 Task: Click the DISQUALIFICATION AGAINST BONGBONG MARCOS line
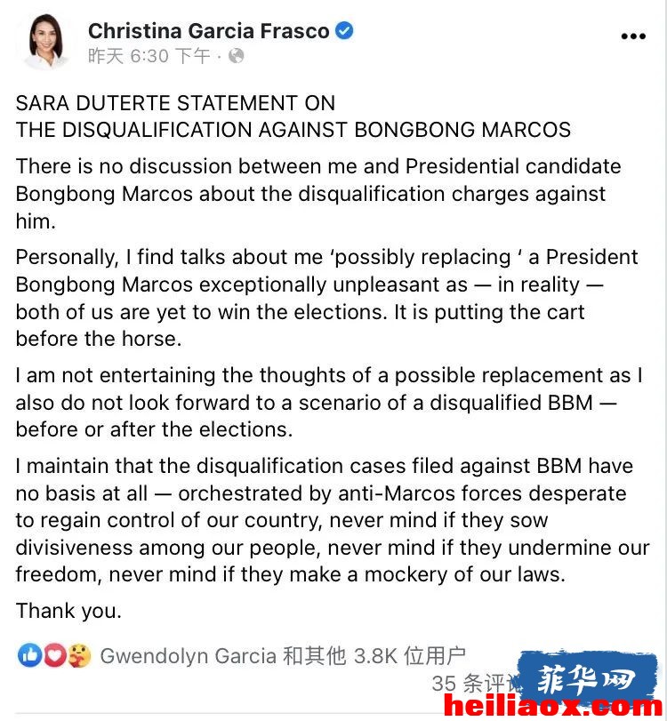[293, 130]
